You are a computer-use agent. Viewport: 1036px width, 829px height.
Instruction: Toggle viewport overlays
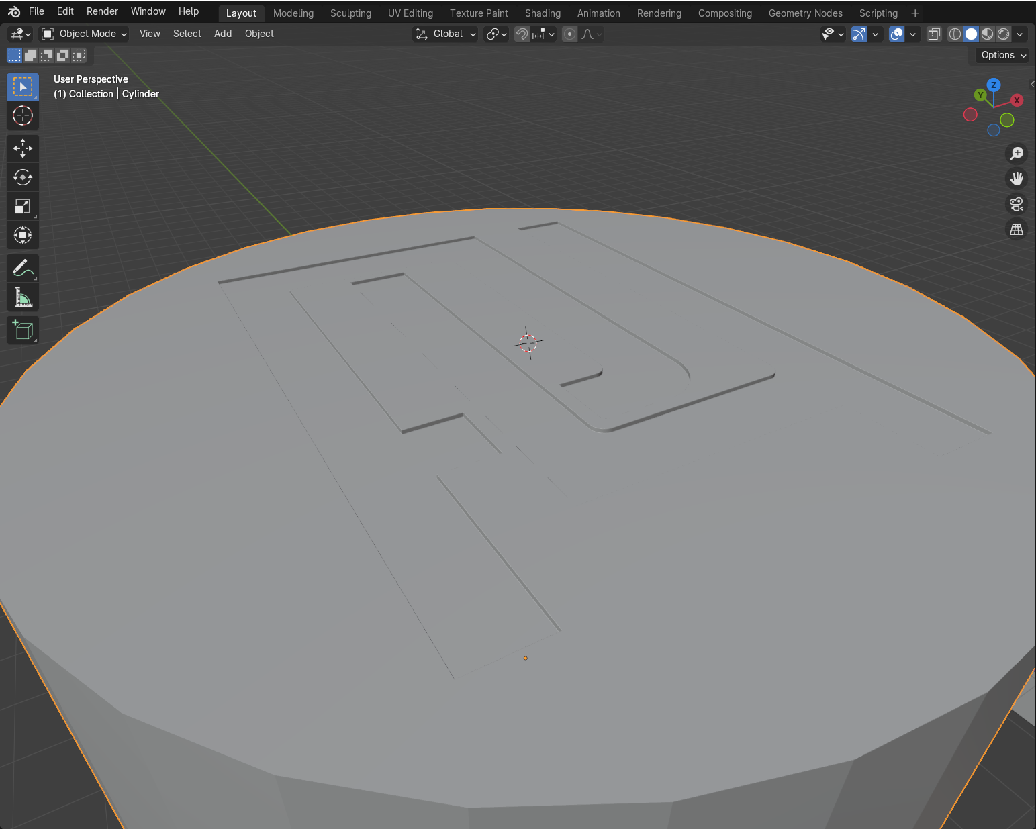tap(896, 34)
